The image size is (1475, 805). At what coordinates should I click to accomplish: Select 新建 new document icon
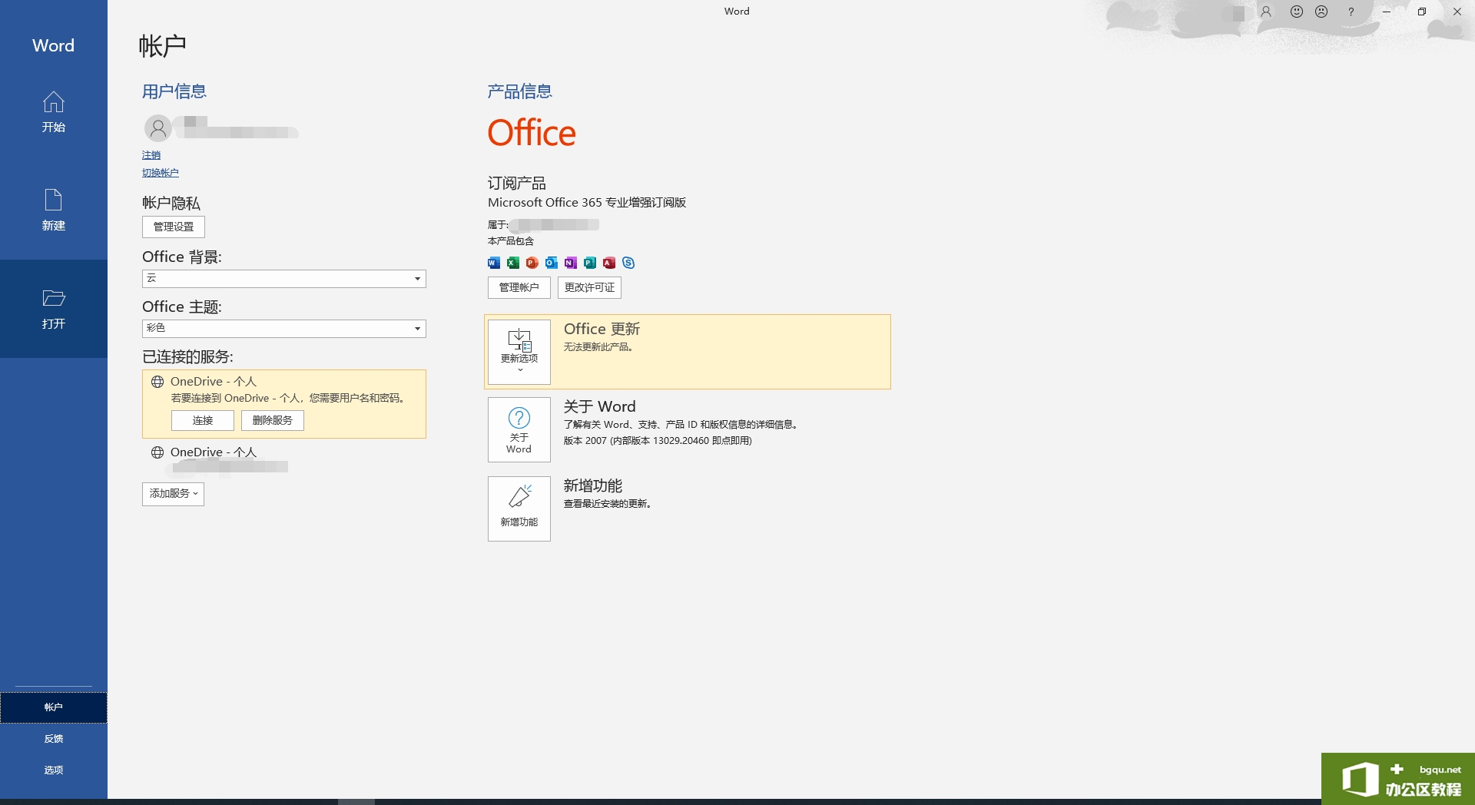pyautogui.click(x=53, y=200)
